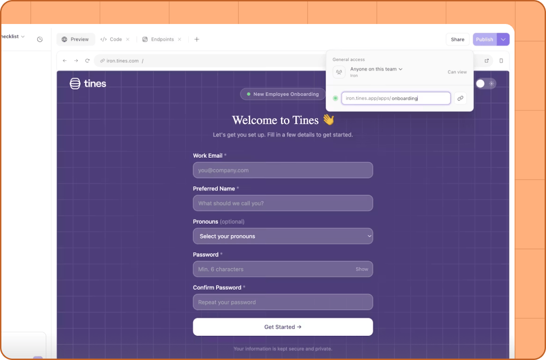Close the Code tab
The height and width of the screenshot is (360, 546).
128,39
